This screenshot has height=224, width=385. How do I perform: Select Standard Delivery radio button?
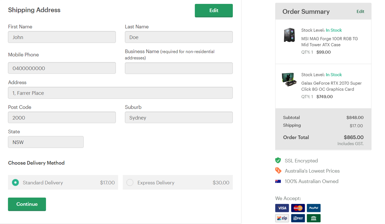[x=15, y=183]
